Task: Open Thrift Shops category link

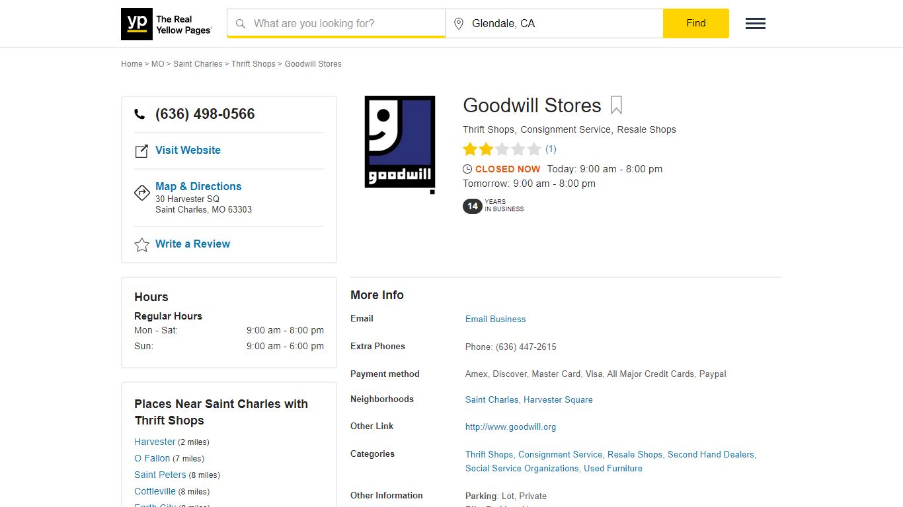Action: point(489,454)
